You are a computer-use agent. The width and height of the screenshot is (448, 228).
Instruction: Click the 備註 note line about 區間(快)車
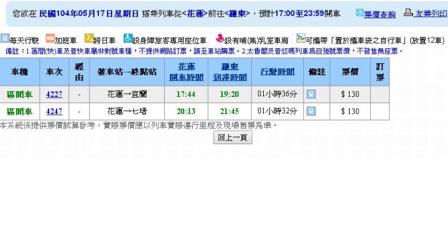point(204,51)
